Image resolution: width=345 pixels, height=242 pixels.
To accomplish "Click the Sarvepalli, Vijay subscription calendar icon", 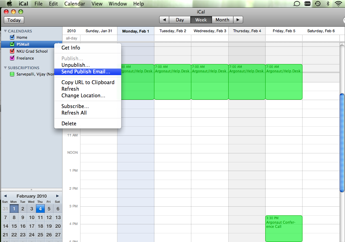I will [x=12, y=74].
